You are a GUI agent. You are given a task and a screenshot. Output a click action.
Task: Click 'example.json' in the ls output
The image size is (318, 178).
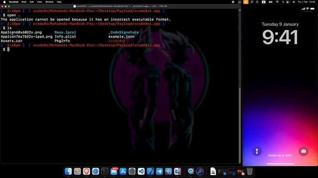[121, 37]
